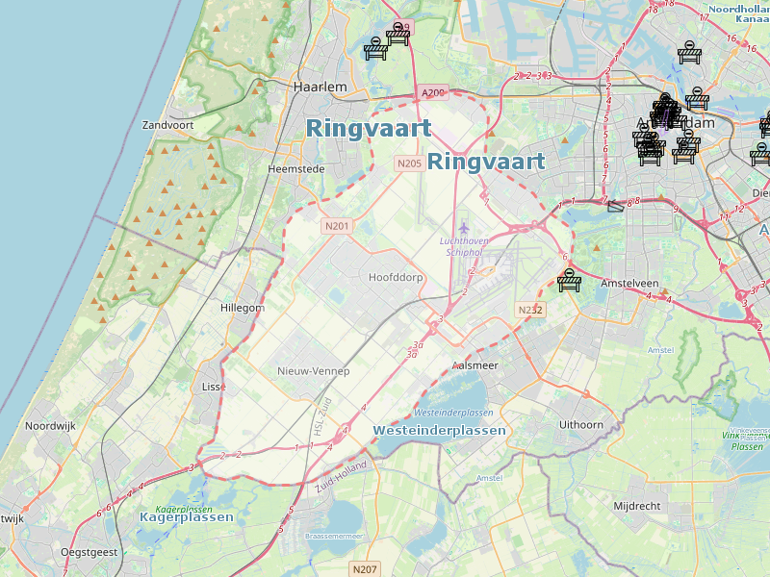Click the A200 road shield
Screen dimensions: 770x577
point(434,92)
